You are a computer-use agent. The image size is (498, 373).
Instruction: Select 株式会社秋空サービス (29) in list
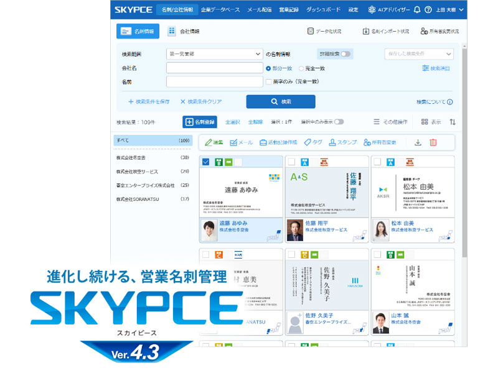pyautogui.click(x=153, y=172)
